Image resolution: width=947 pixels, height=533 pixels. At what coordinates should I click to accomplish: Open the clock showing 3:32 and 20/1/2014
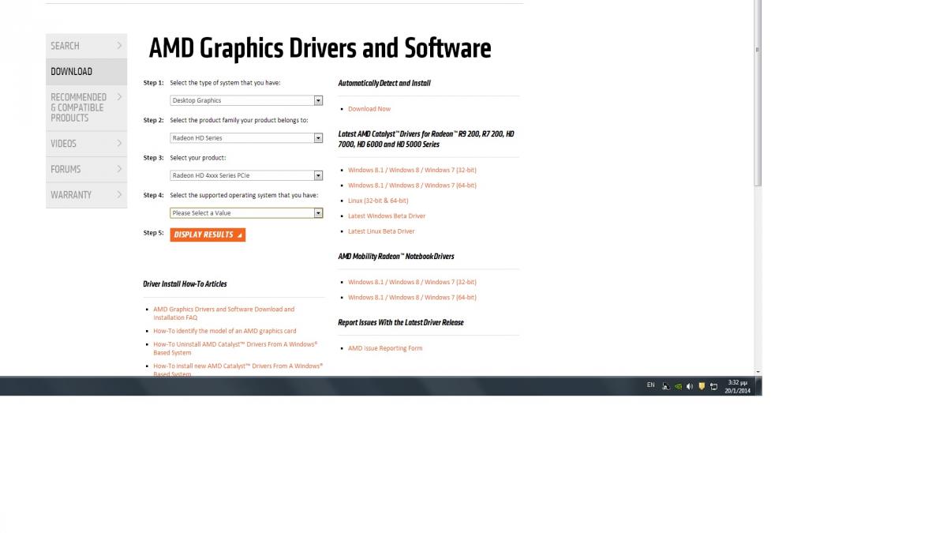pyautogui.click(x=737, y=386)
